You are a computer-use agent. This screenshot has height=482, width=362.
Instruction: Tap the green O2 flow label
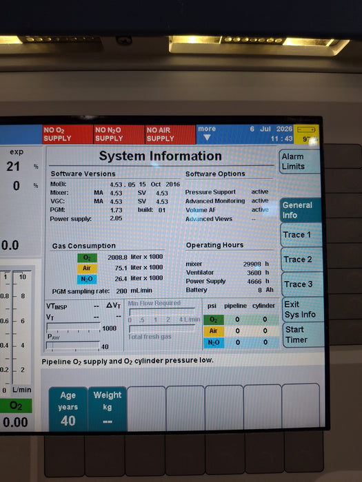16,406
